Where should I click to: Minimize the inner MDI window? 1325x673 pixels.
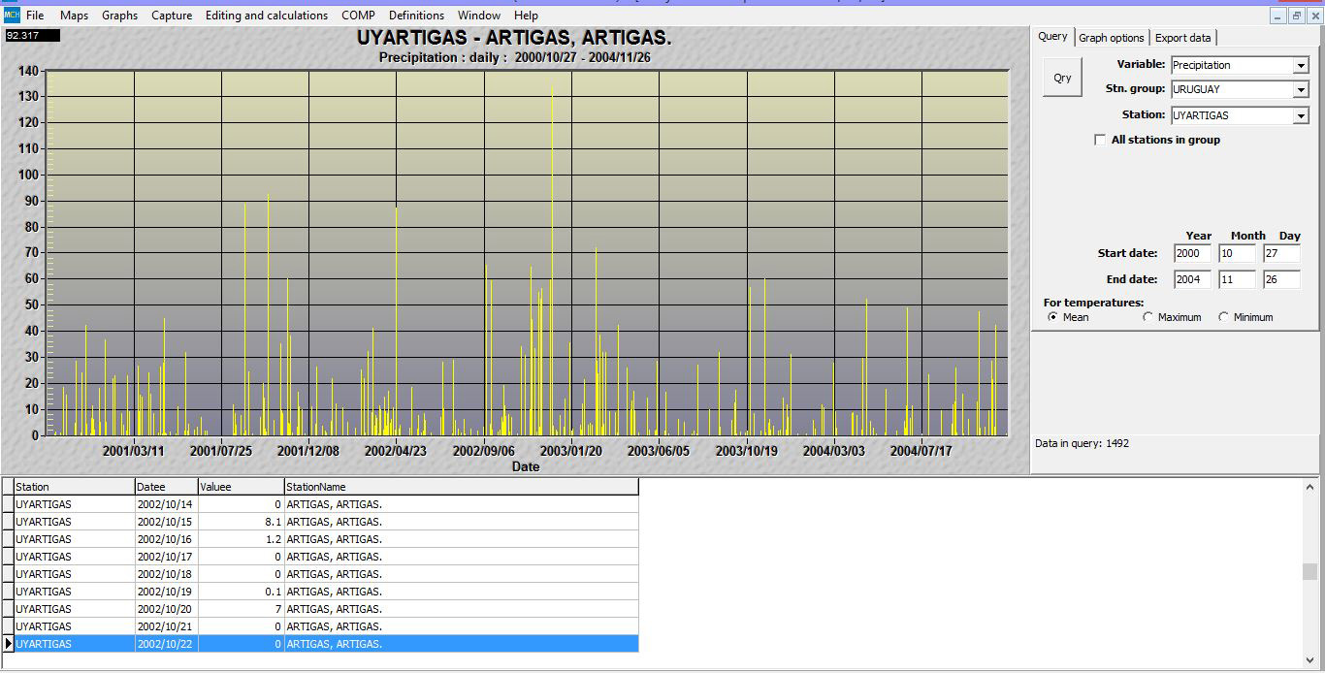click(1278, 16)
